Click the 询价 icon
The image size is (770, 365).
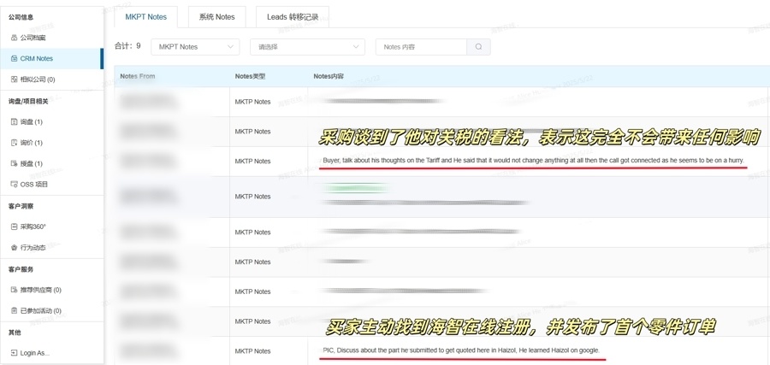click(x=14, y=143)
